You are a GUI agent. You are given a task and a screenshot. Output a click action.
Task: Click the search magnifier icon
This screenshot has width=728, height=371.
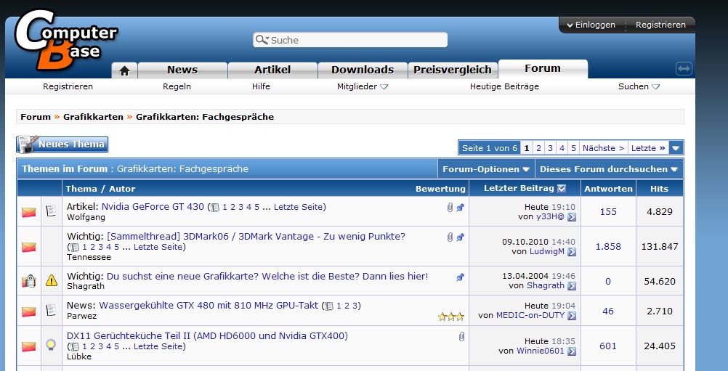point(262,40)
